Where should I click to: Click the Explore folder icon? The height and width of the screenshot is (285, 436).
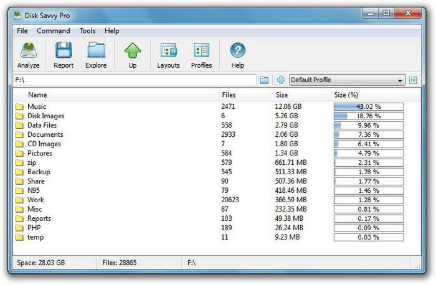coord(96,50)
